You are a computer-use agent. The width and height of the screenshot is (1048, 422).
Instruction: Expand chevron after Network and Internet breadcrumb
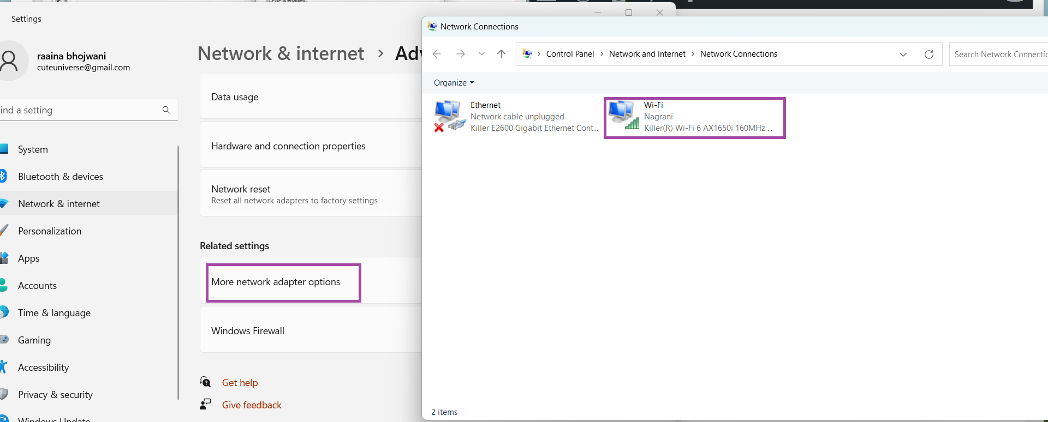coord(693,54)
